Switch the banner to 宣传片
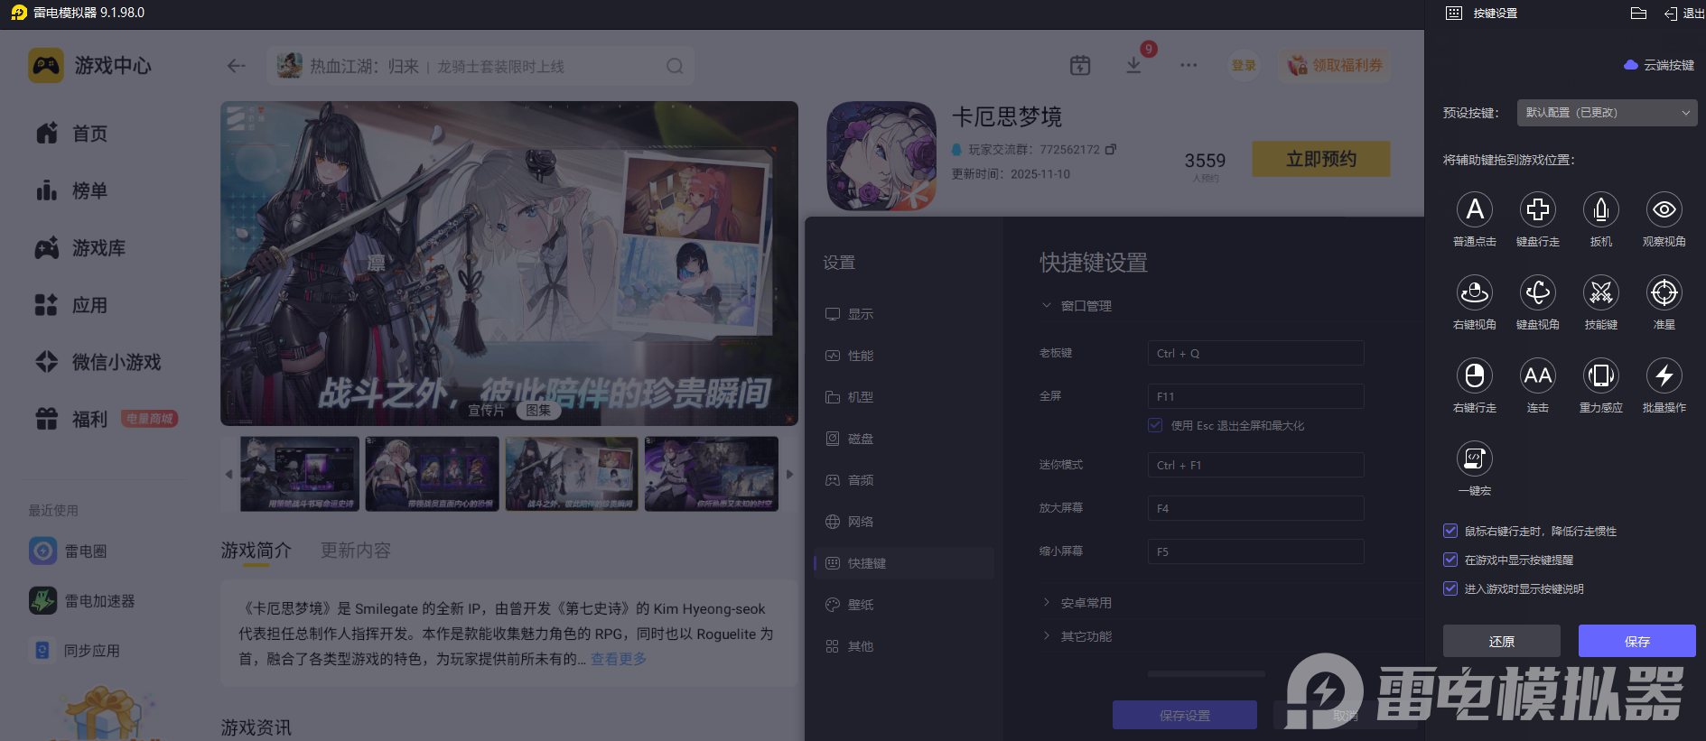Viewport: 1706px width, 741px height. [486, 411]
